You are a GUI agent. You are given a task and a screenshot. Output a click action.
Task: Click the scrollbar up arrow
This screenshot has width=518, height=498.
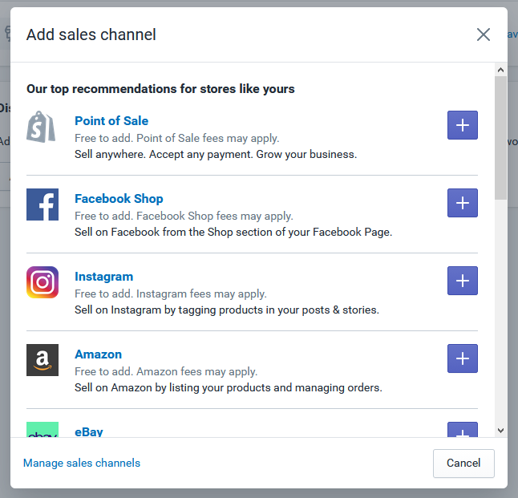coord(500,70)
